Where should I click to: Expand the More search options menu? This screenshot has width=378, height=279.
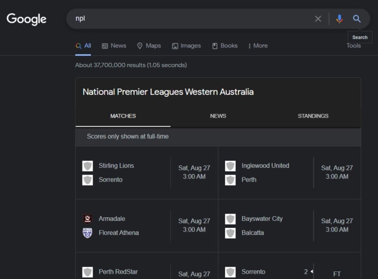click(x=258, y=46)
